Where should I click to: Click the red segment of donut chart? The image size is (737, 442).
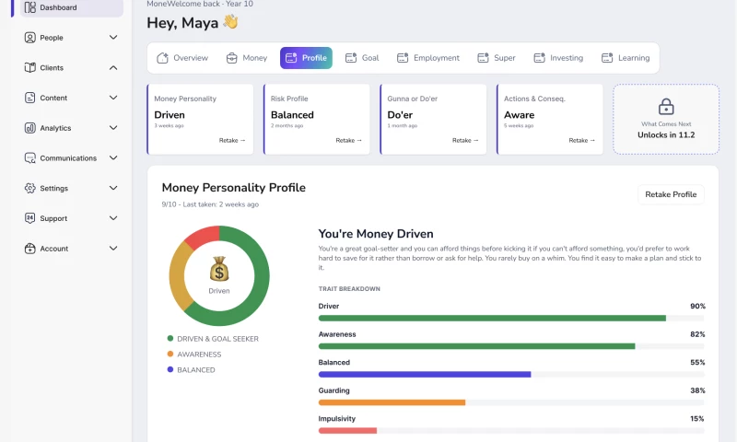(203, 237)
